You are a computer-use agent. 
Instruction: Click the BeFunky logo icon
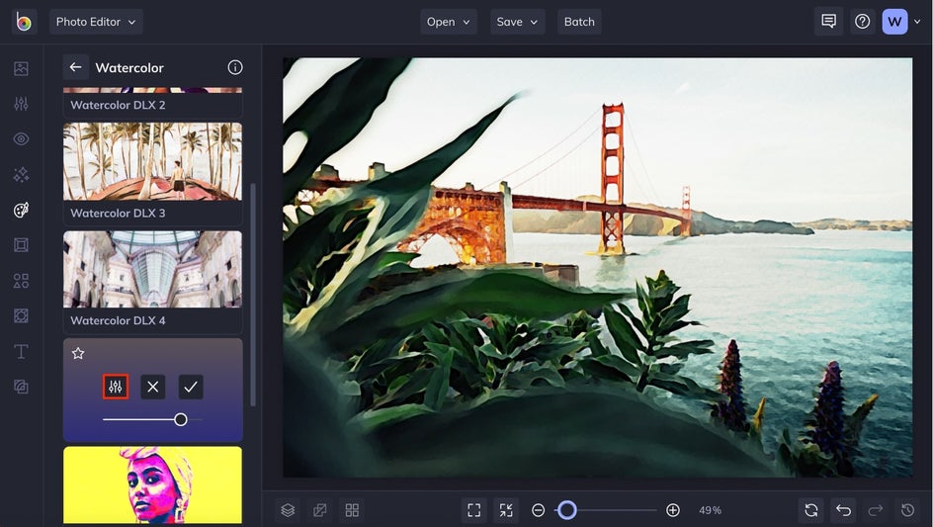(x=24, y=22)
